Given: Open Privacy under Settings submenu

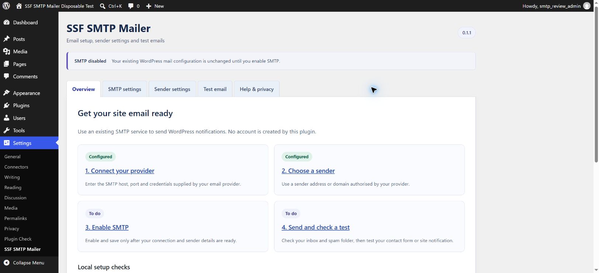Looking at the screenshot, I should pos(12,229).
